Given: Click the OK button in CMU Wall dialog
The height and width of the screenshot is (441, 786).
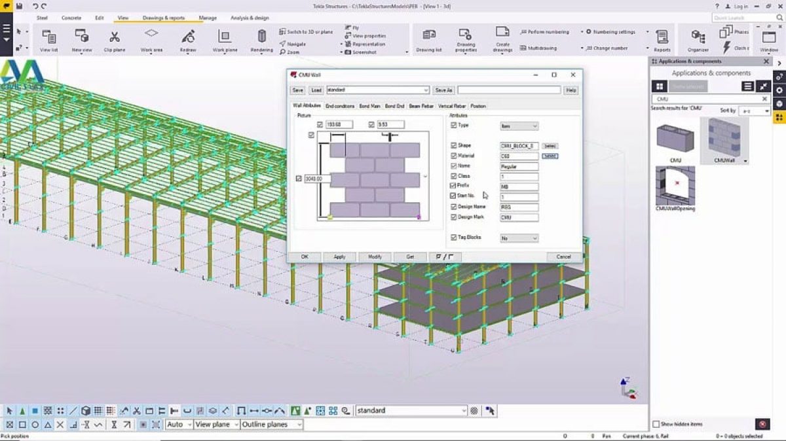Looking at the screenshot, I should click(x=305, y=257).
